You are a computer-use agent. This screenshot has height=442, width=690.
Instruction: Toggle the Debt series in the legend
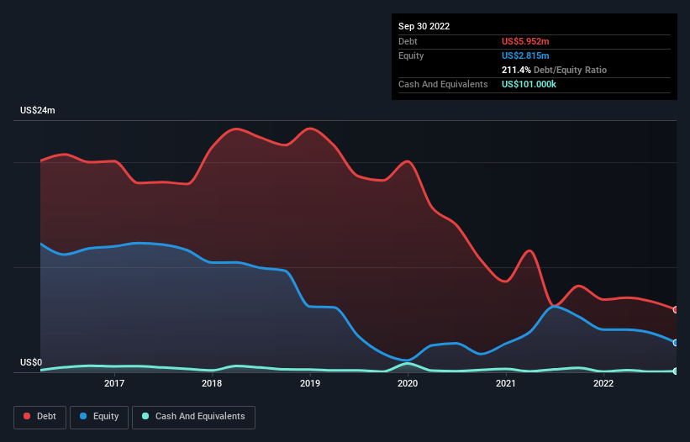click(x=40, y=417)
